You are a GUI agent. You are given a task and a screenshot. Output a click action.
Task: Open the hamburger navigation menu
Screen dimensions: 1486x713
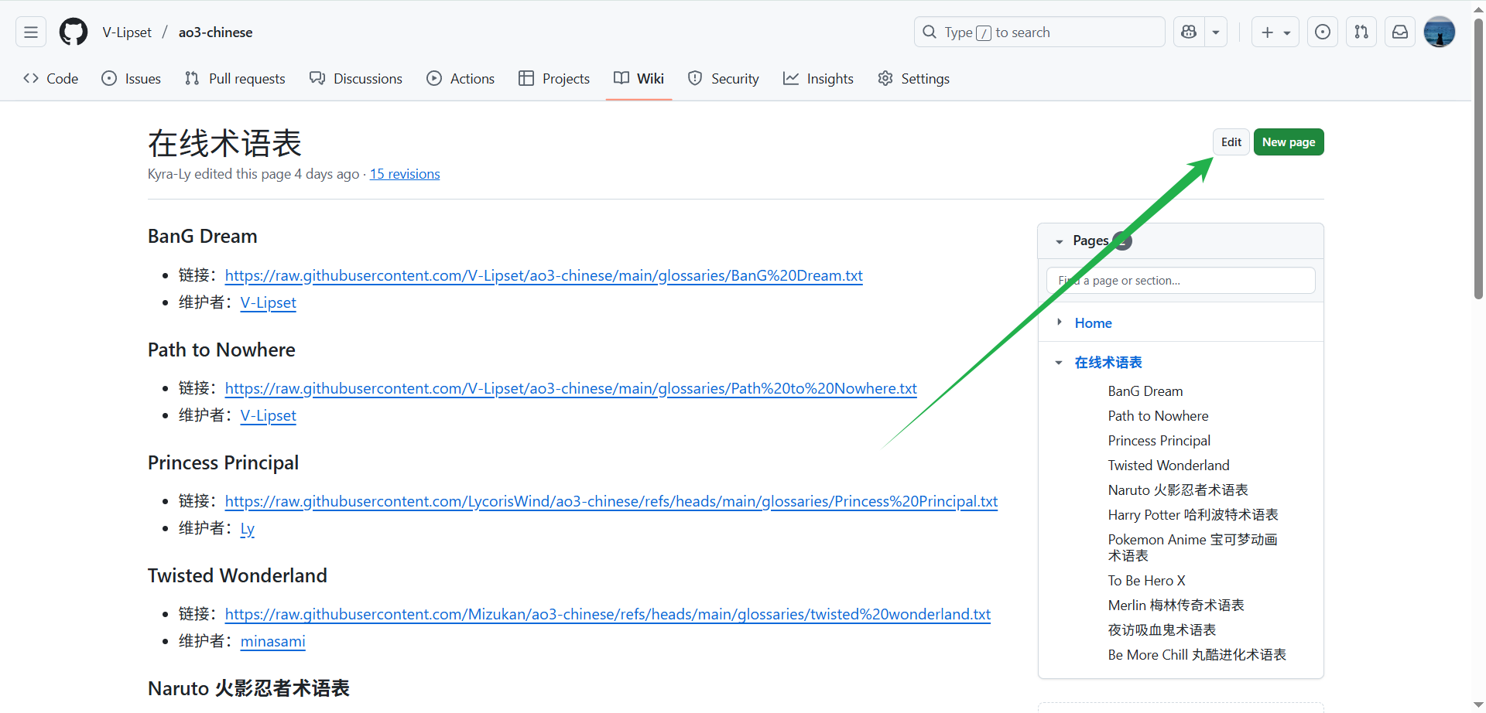pyautogui.click(x=31, y=32)
